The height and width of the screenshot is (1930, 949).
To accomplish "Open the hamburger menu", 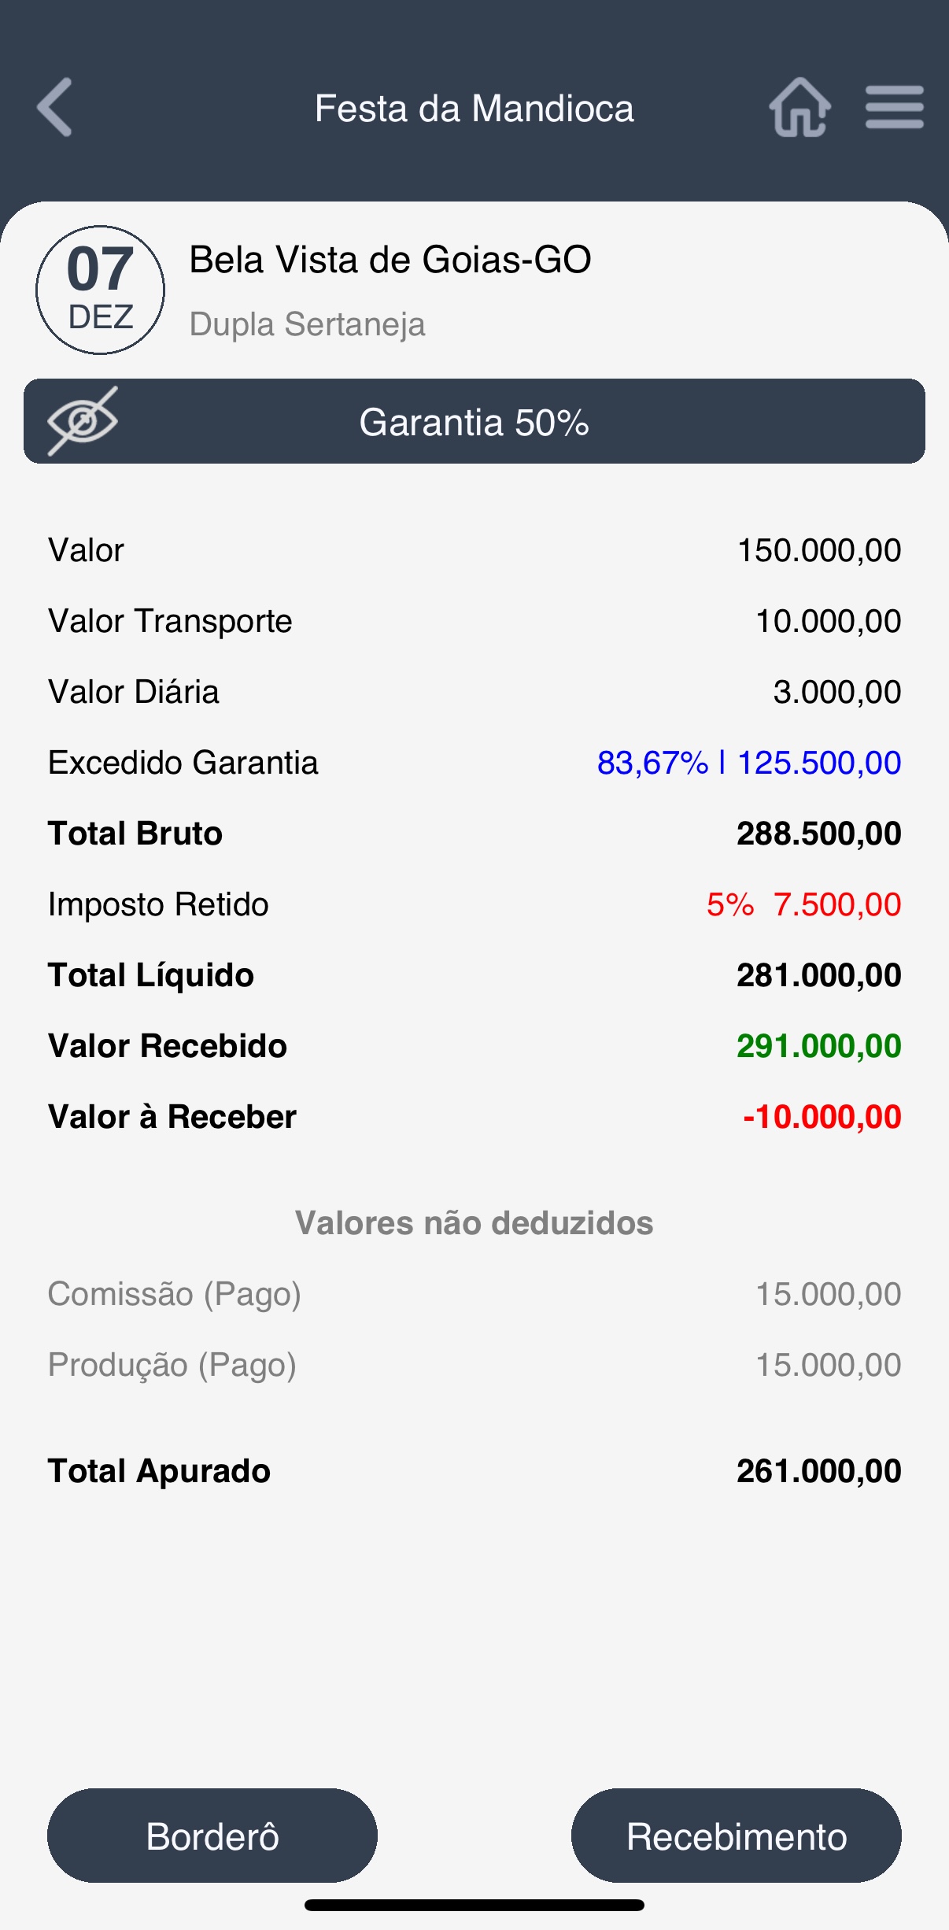I will pos(894,107).
